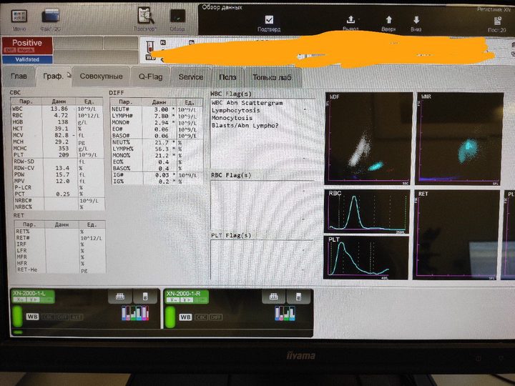Open the Только лаб tab

click(x=273, y=77)
